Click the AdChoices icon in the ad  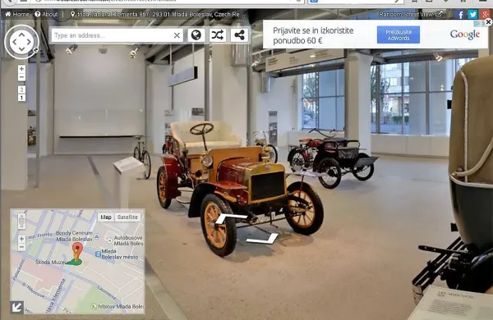(x=477, y=23)
